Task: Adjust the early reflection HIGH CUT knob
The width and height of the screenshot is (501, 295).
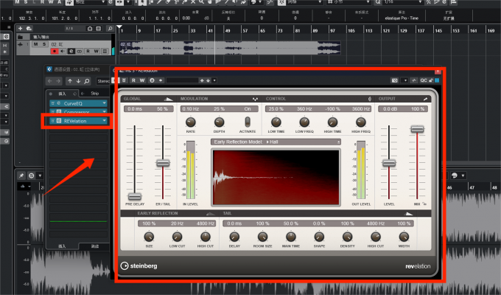Action: (x=205, y=237)
